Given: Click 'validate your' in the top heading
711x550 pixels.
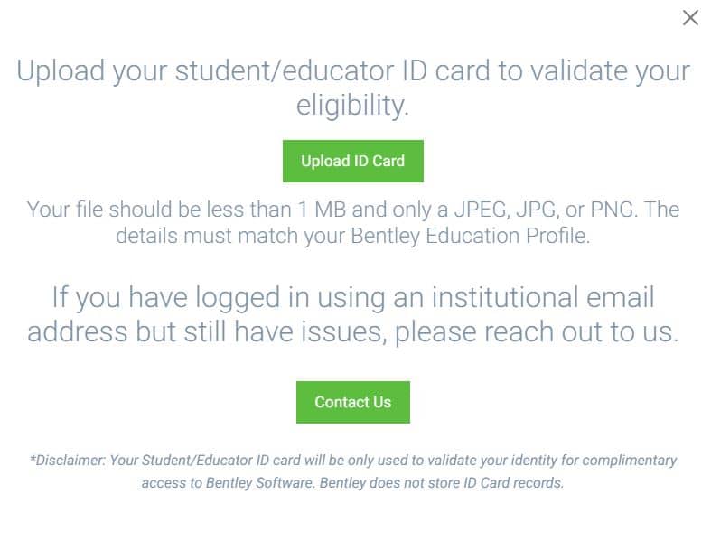Looking at the screenshot, I should 610,72.
